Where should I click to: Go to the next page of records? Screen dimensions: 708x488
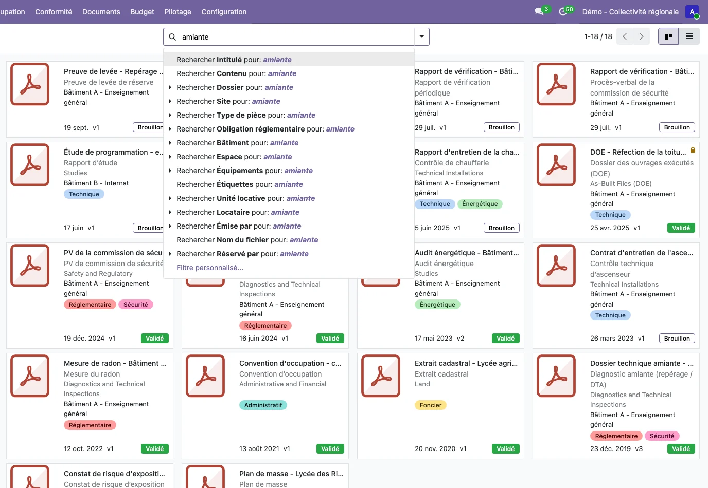coord(641,36)
